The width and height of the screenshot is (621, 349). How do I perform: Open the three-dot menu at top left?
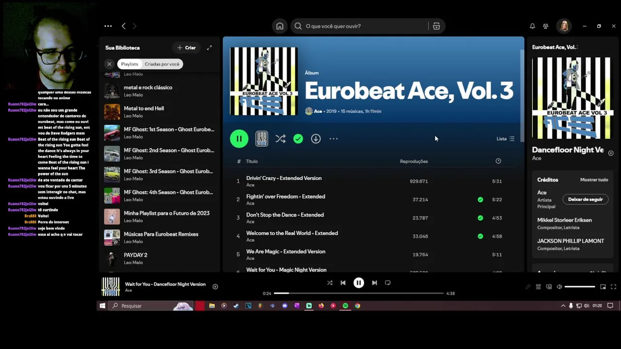pos(108,26)
